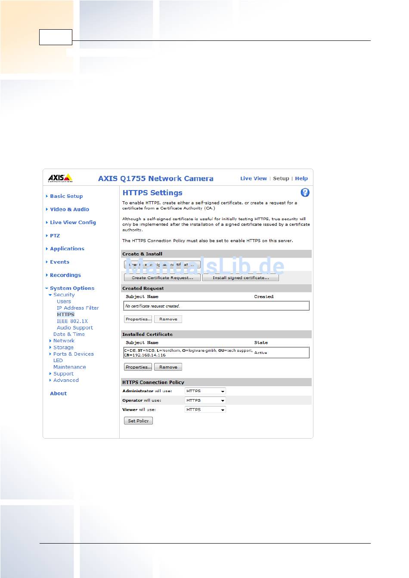Open the blue question mark help icon
The height and width of the screenshot is (578, 409).
coord(305,192)
